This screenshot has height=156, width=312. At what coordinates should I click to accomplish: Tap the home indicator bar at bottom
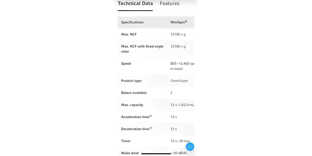(156, 154)
